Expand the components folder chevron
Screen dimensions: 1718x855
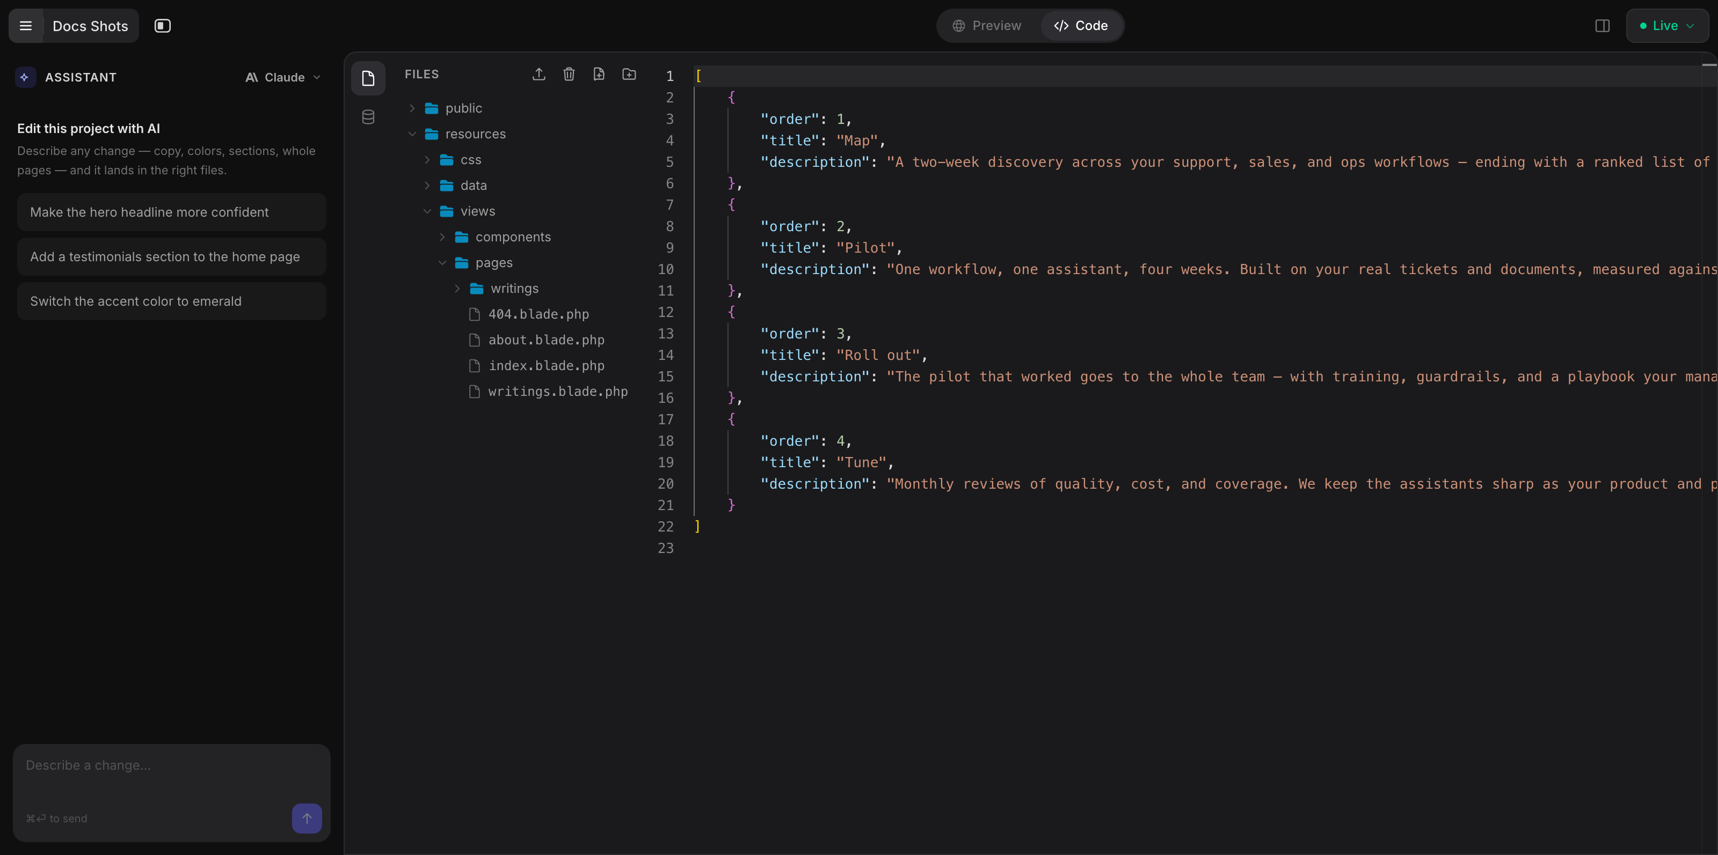(442, 237)
